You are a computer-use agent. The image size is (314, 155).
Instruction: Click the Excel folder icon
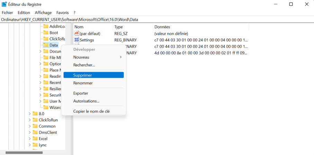point(35,139)
